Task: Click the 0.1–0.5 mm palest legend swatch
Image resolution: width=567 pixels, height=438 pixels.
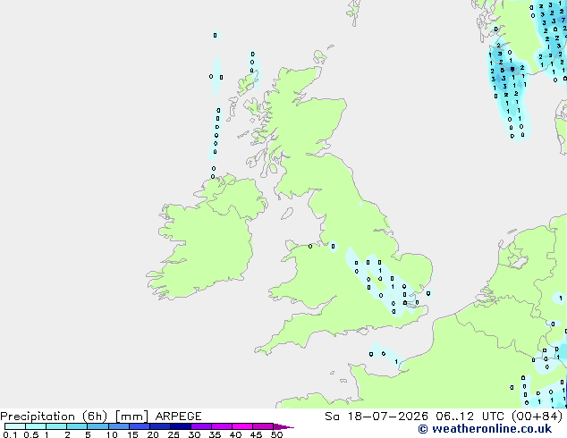Action: point(15,426)
